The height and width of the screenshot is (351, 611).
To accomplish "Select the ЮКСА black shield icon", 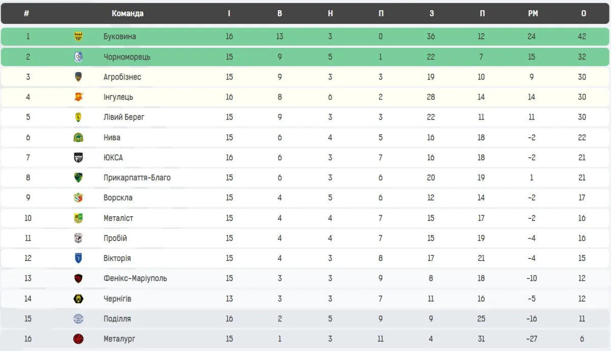I will 78,158.
